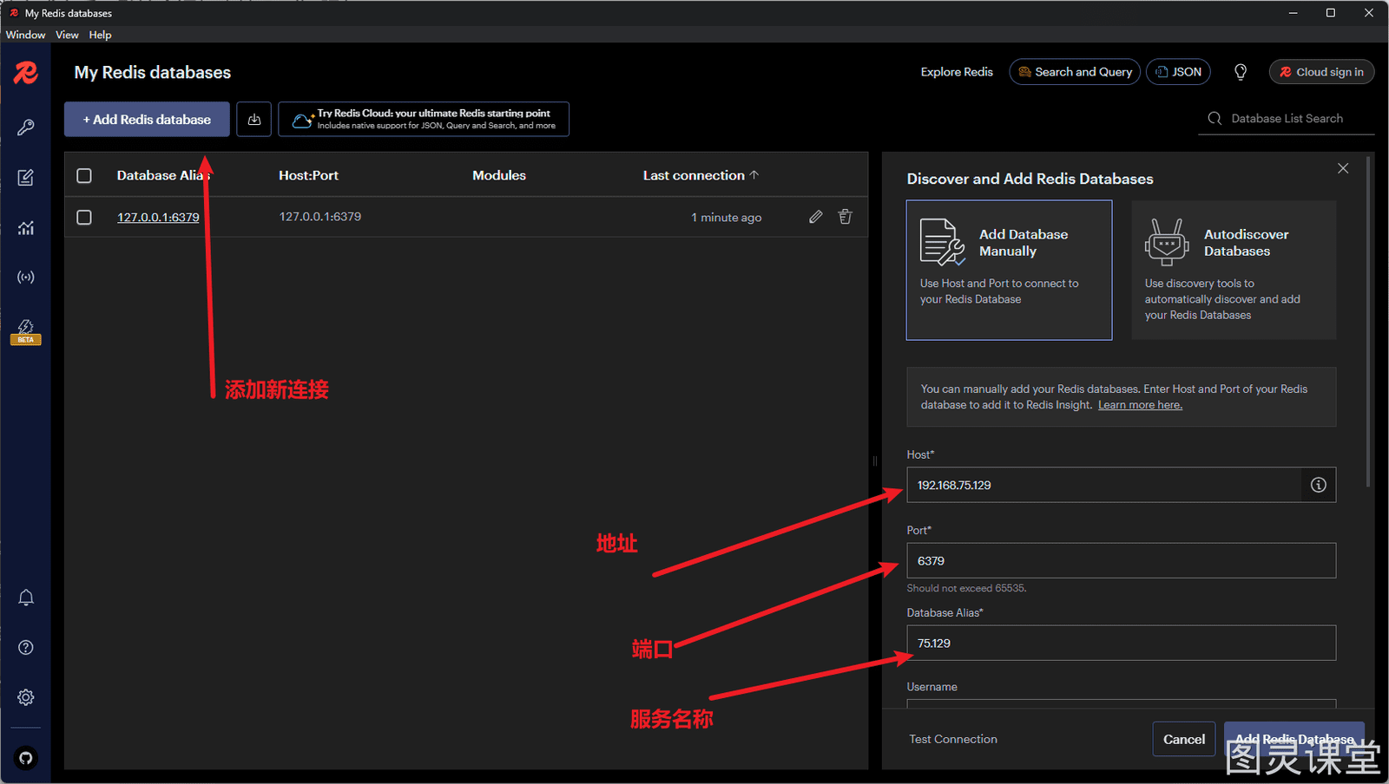Edit the 127.0.0.1:6379 database with pencil icon
The image size is (1389, 784).
[x=816, y=217]
